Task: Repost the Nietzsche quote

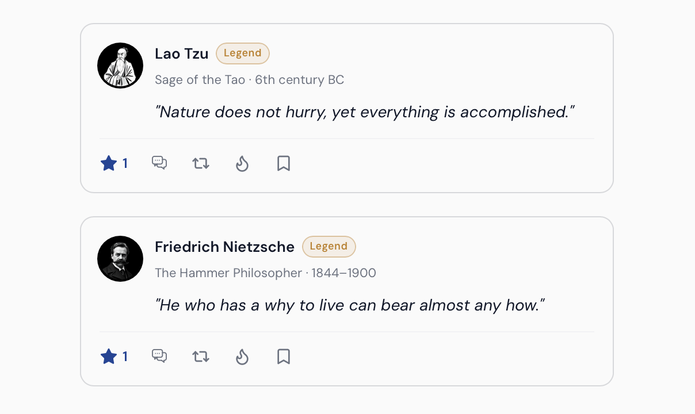Action: pos(201,357)
